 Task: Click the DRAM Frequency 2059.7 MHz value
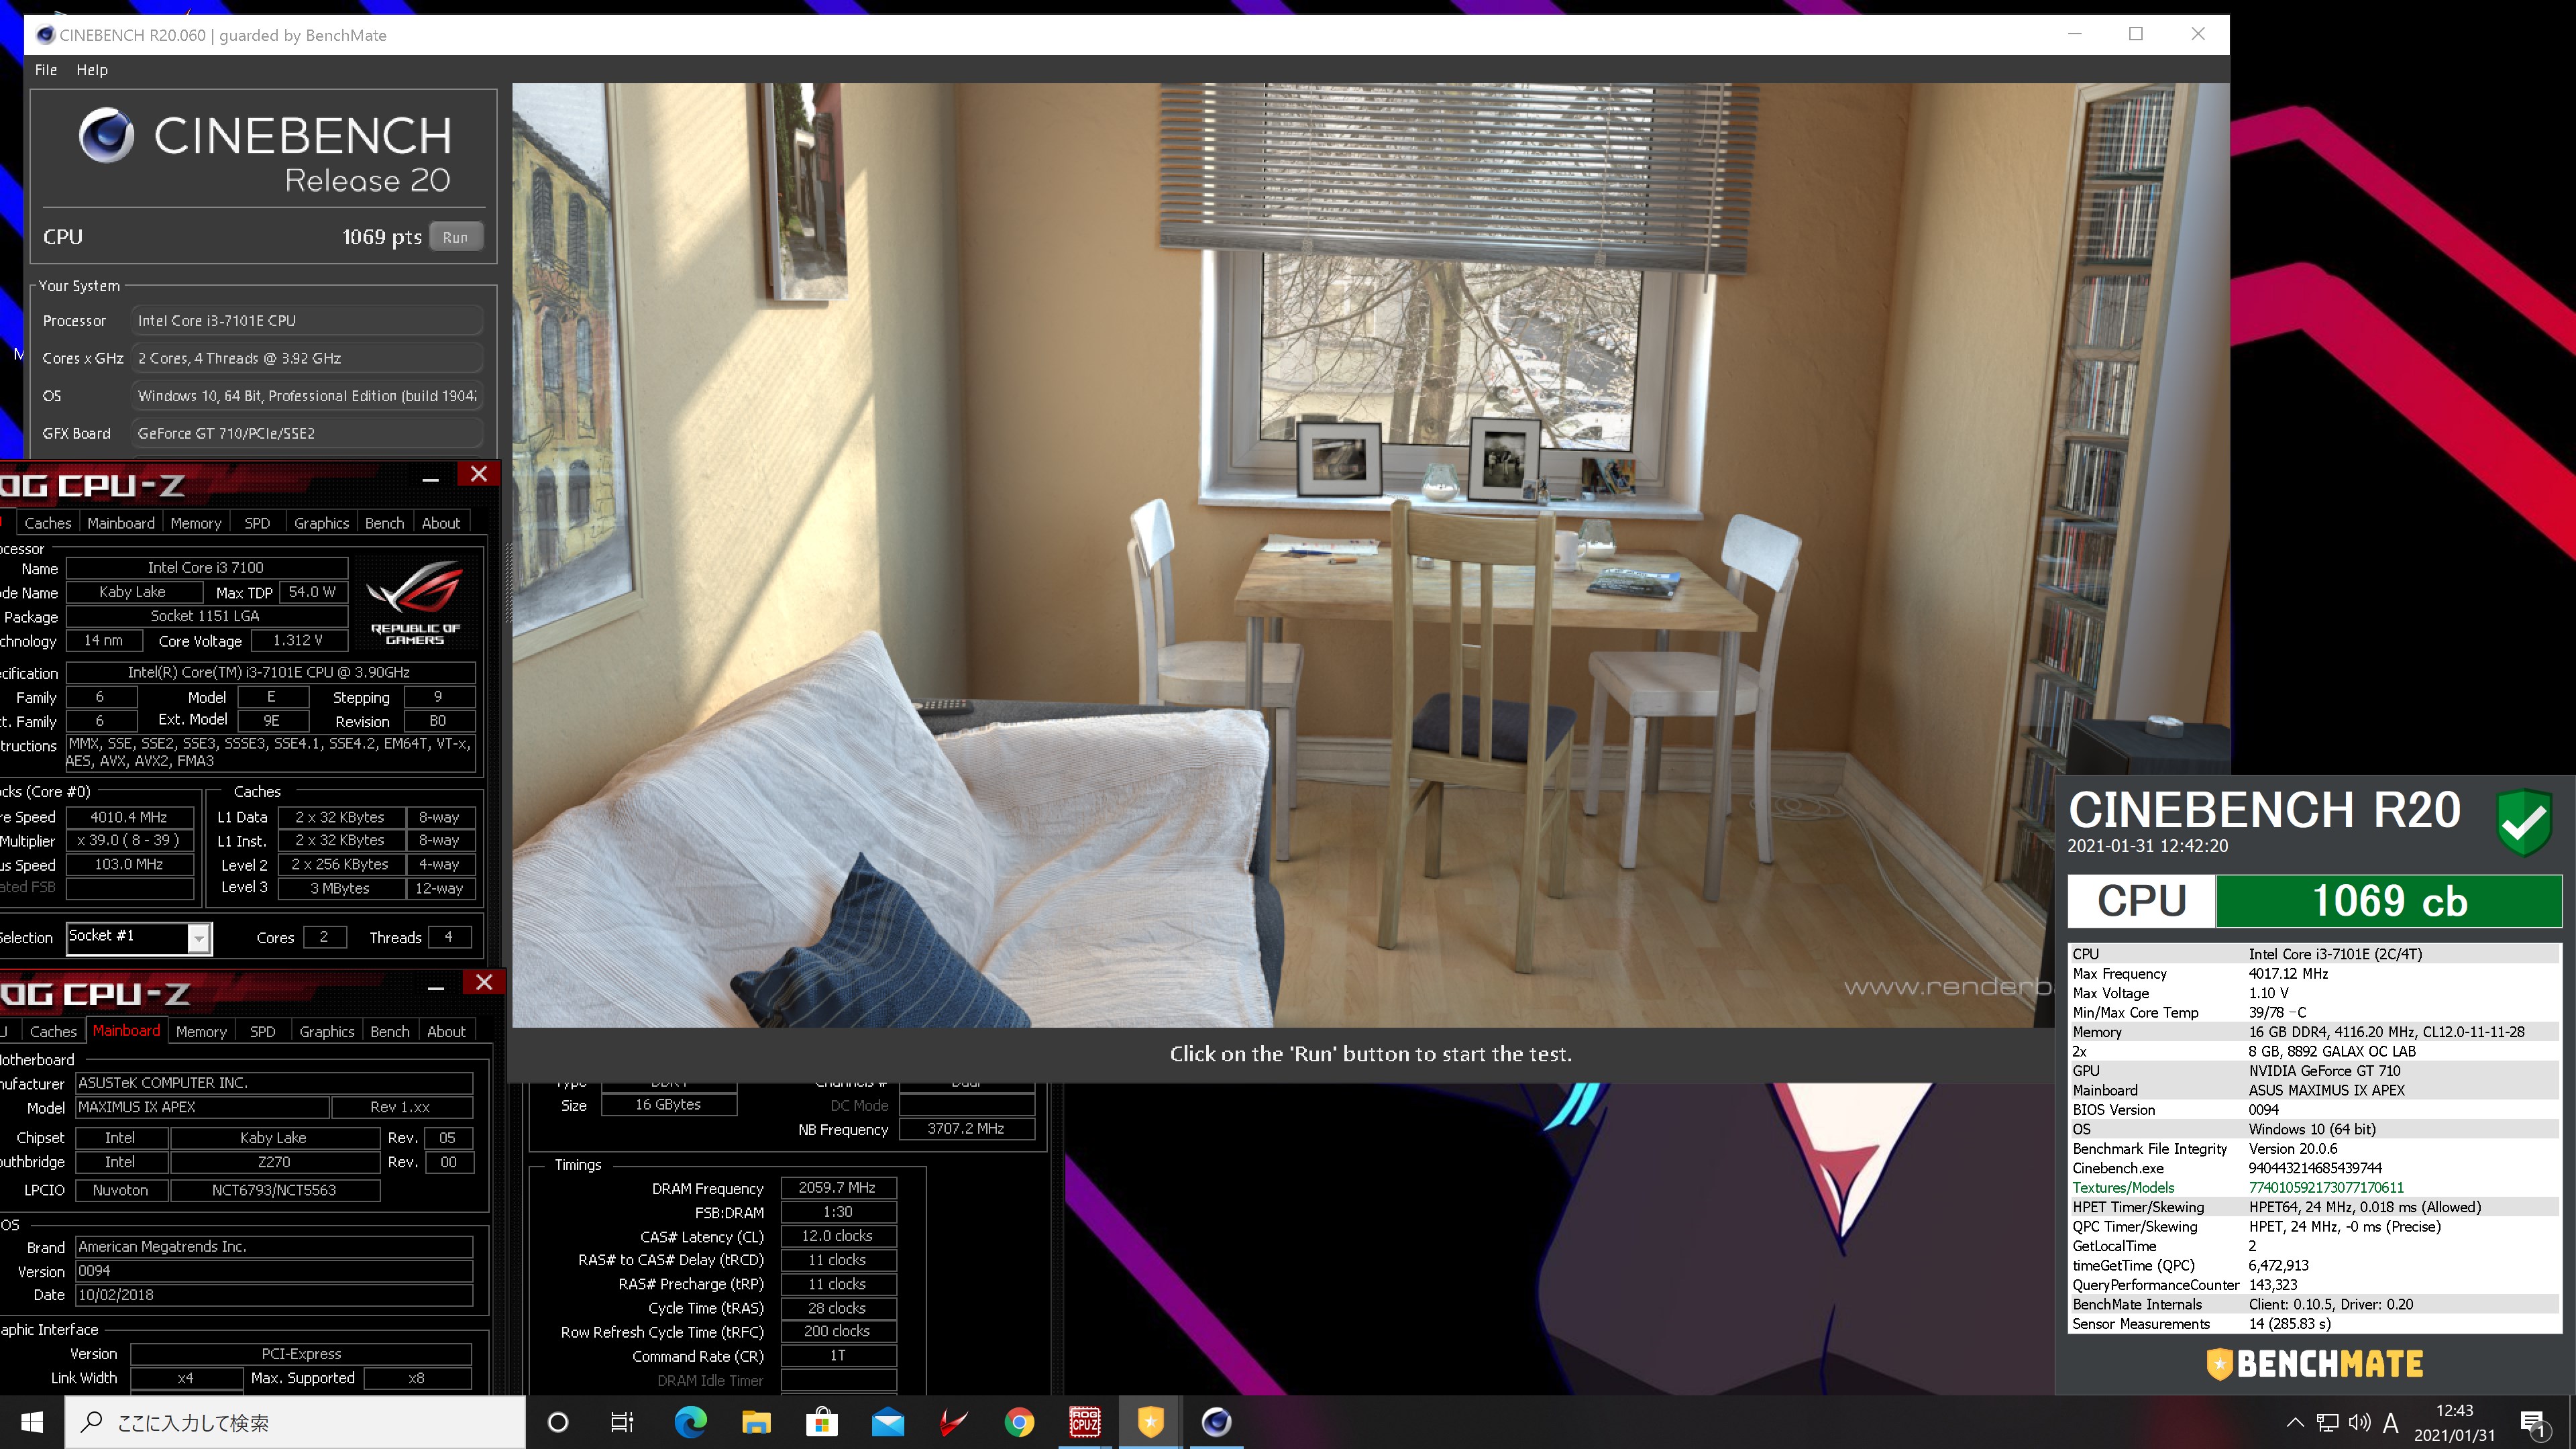[x=838, y=1188]
